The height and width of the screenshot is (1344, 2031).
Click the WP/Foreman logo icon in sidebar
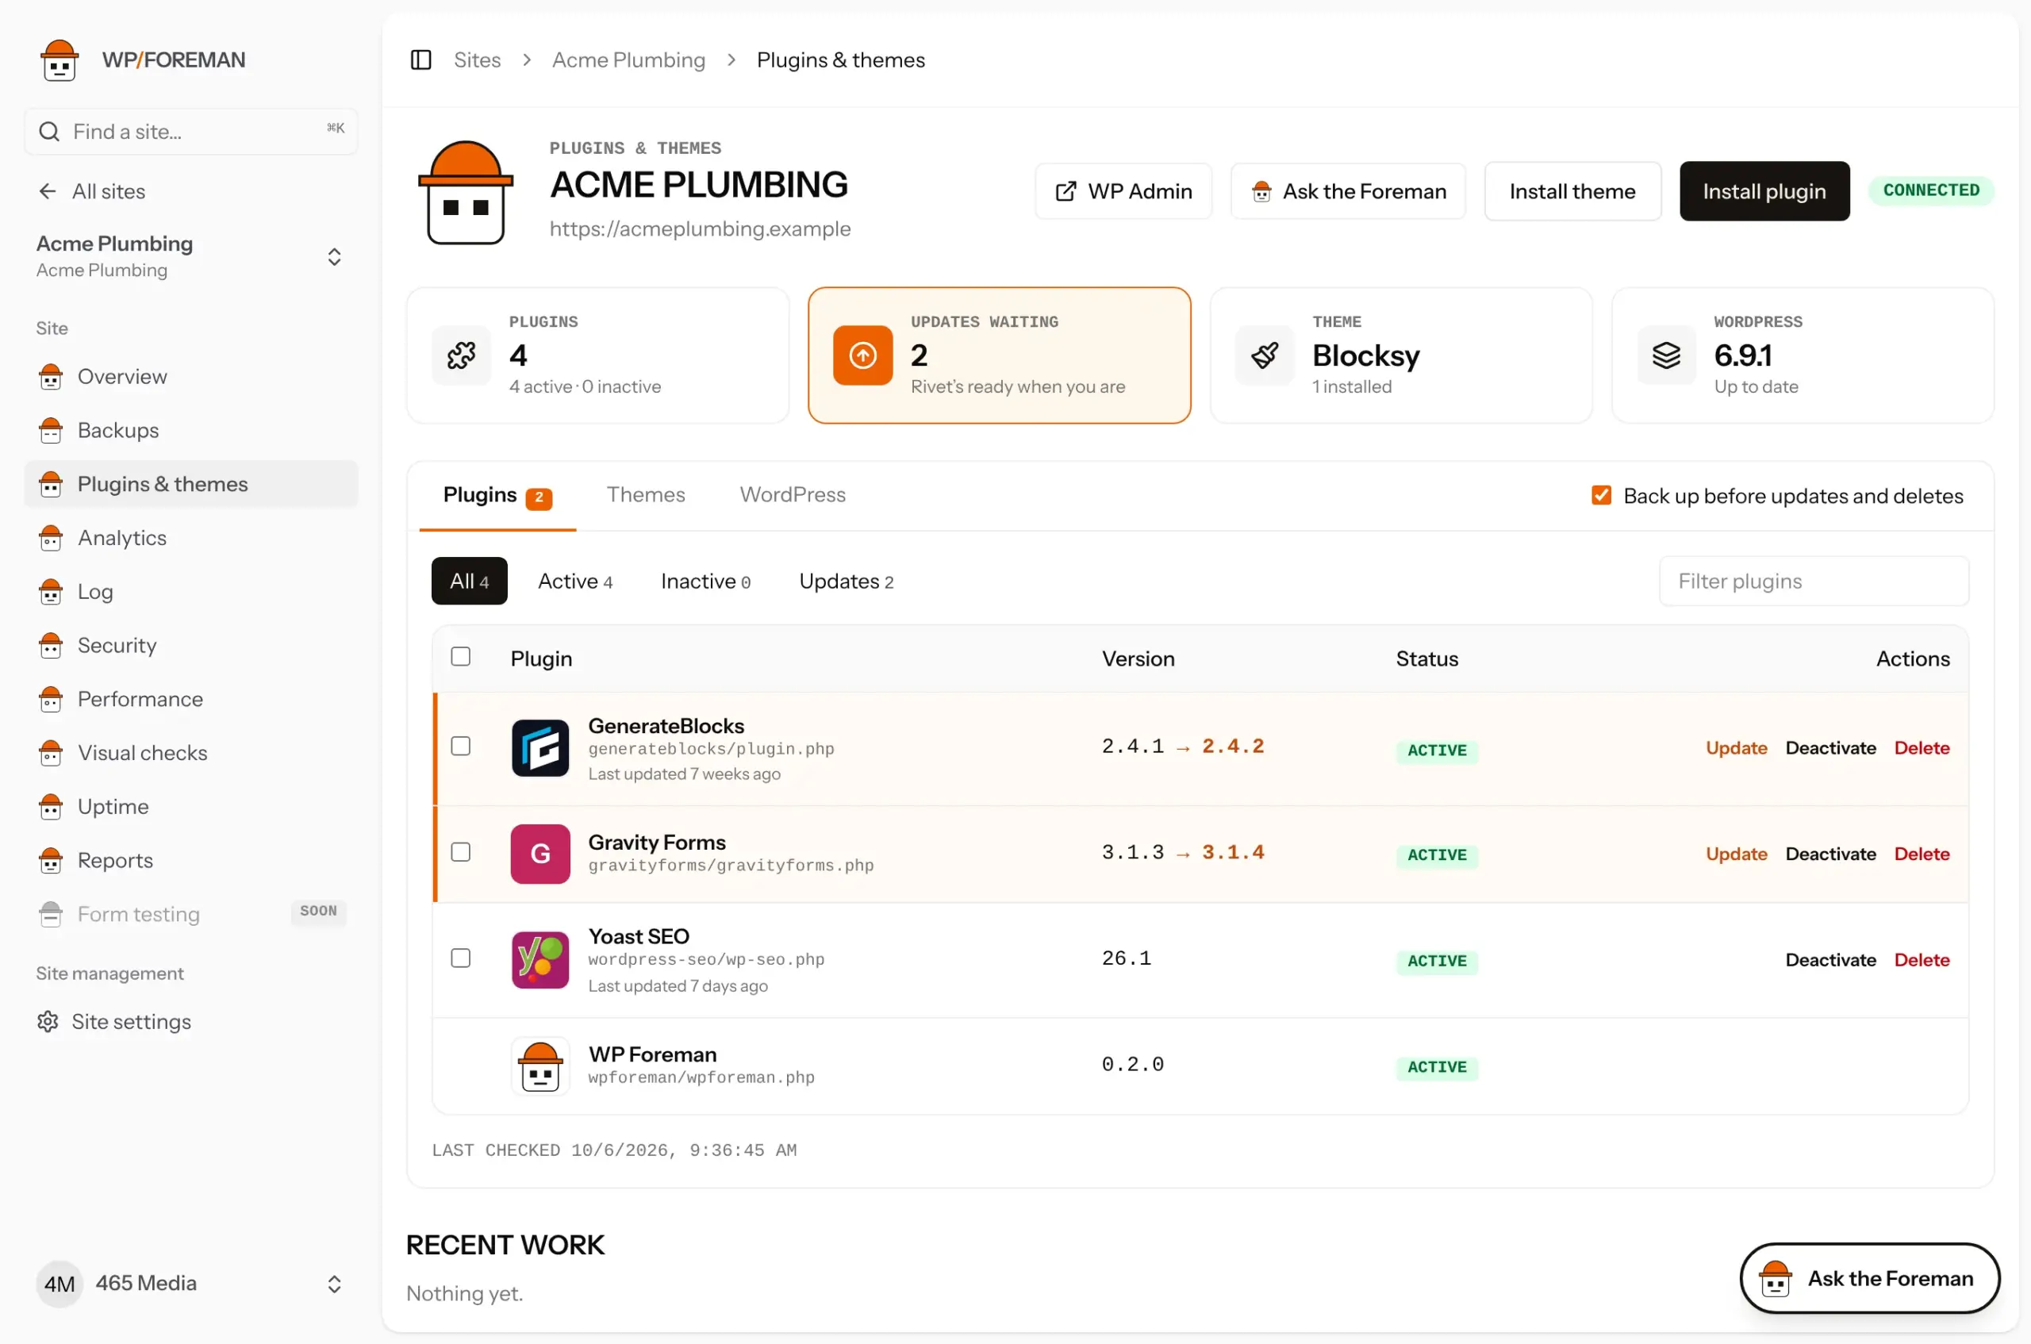click(60, 60)
